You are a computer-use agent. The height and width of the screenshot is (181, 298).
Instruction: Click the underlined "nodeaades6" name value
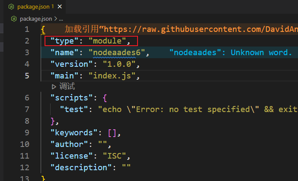pyautogui.click(x=117, y=53)
